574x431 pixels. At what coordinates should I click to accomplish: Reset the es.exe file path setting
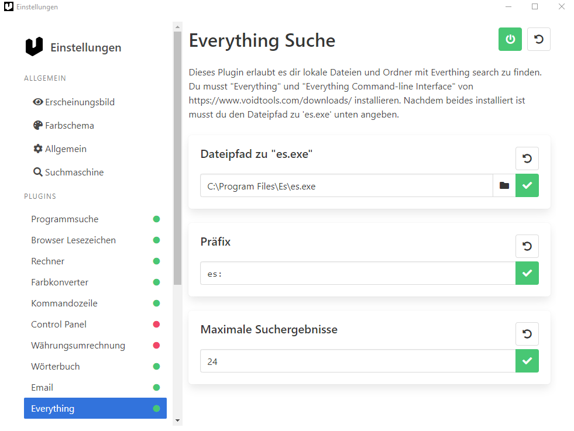[527, 158]
